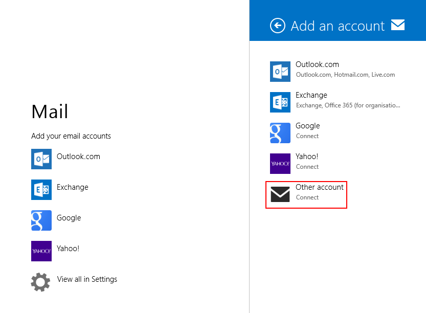Click the back arrow icon in header
Screen dimensions: 426x313
[277, 26]
